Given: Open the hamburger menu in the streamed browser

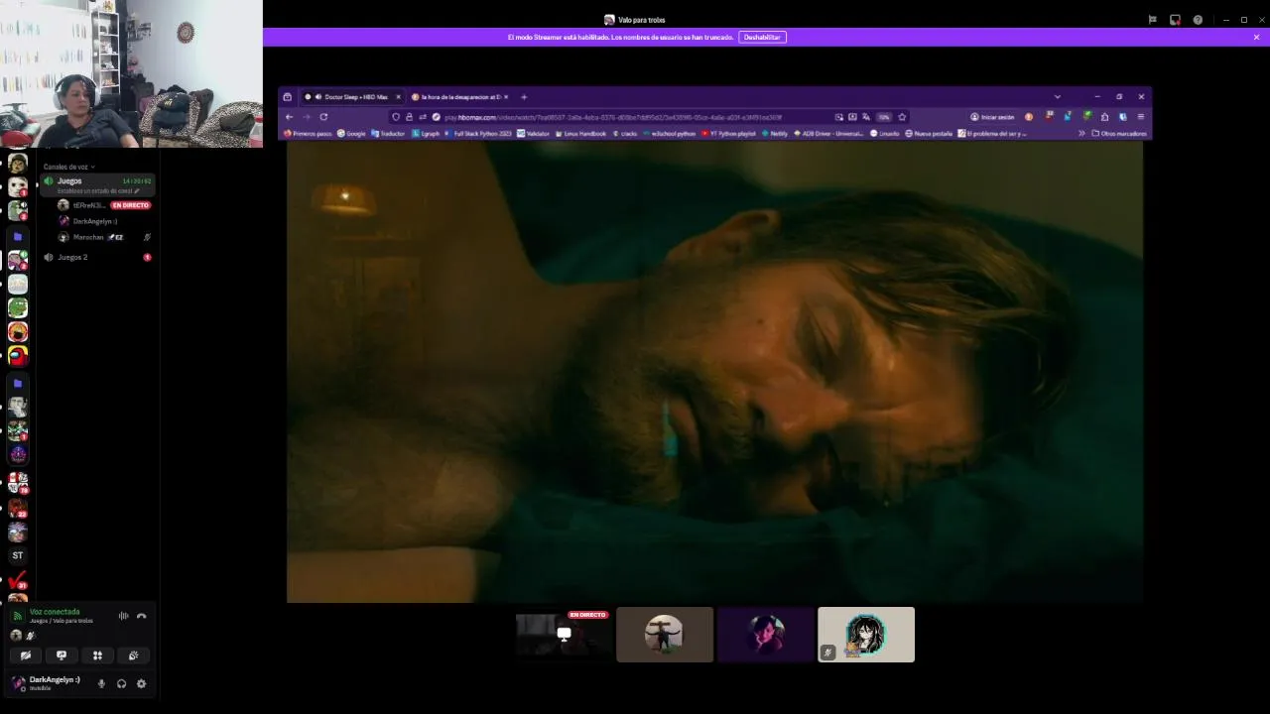Looking at the screenshot, I should [x=1141, y=117].
